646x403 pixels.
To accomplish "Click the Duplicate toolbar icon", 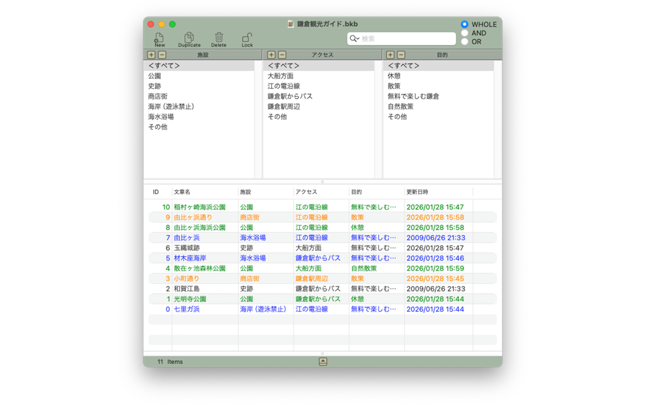I will pos(189,38).
